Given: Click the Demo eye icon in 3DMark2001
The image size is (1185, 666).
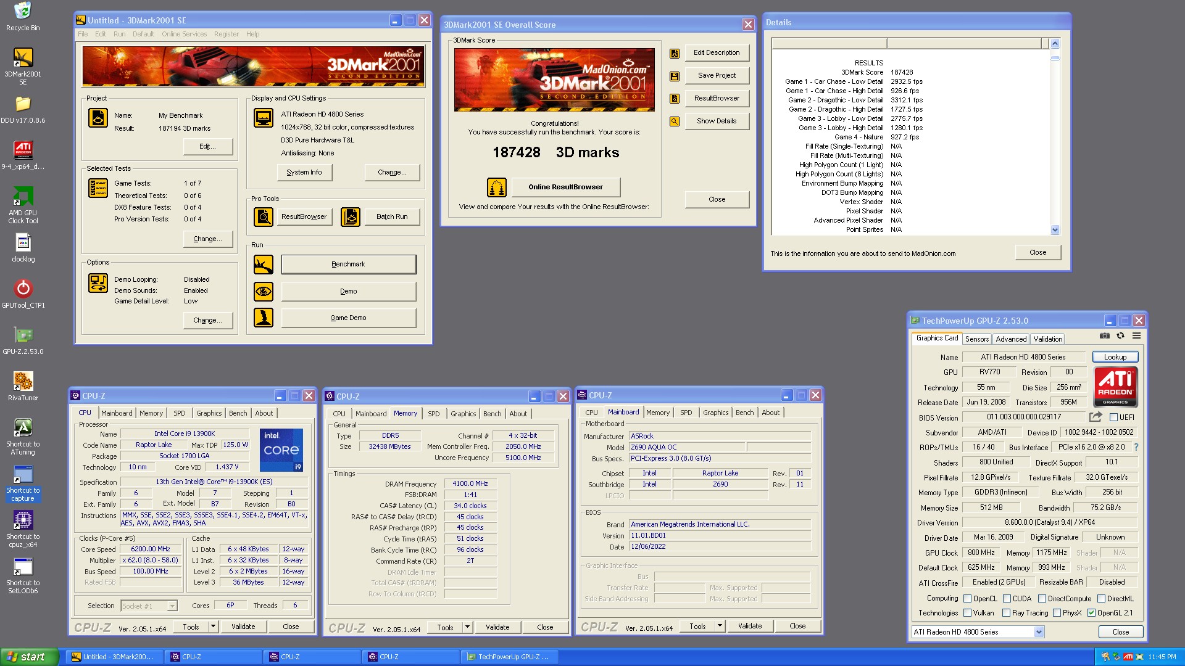Looking at the screenshot, I should 264,291.
